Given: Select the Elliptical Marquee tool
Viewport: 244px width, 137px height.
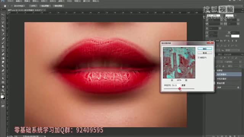Looking at the screenshot, I should 3,19.
